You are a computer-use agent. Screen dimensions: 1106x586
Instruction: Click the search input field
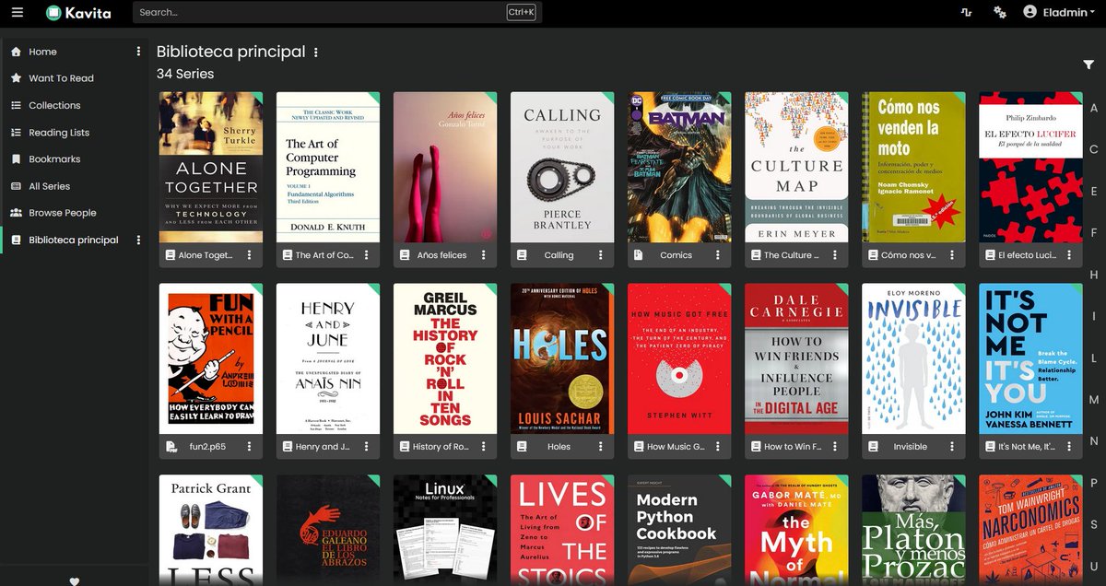[337, 12]
